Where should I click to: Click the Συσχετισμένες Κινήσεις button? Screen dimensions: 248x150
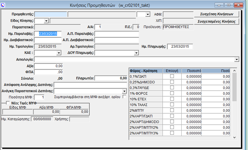pos(217,22)
